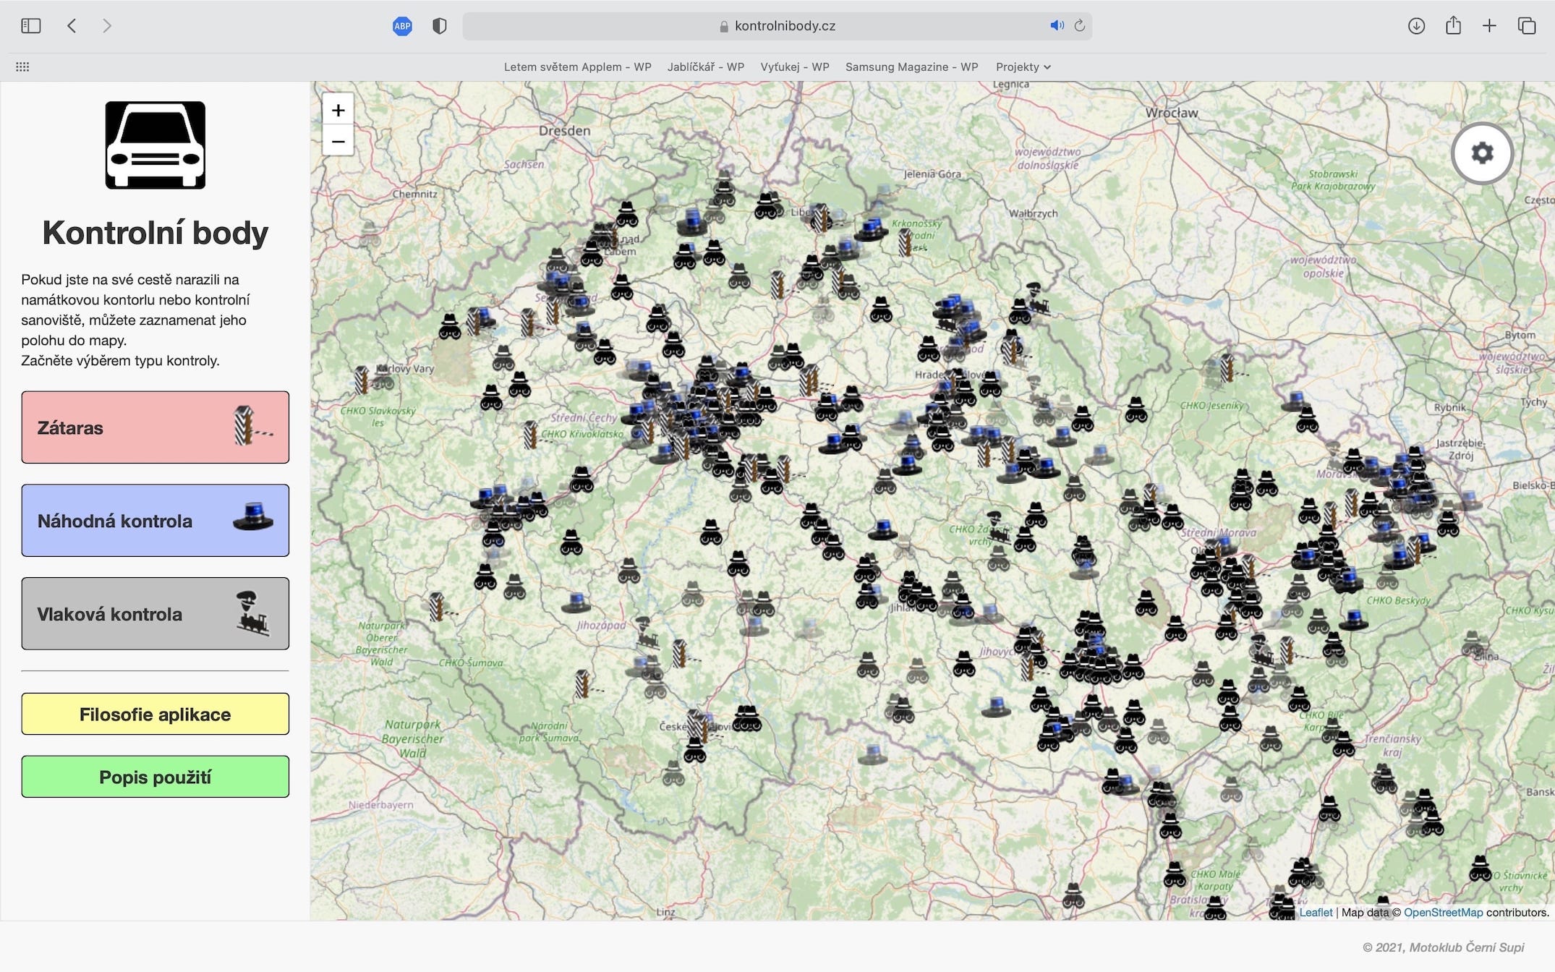Show Safari downloads
Viewport: 1555px width, 972px height.
[1416, 26]
